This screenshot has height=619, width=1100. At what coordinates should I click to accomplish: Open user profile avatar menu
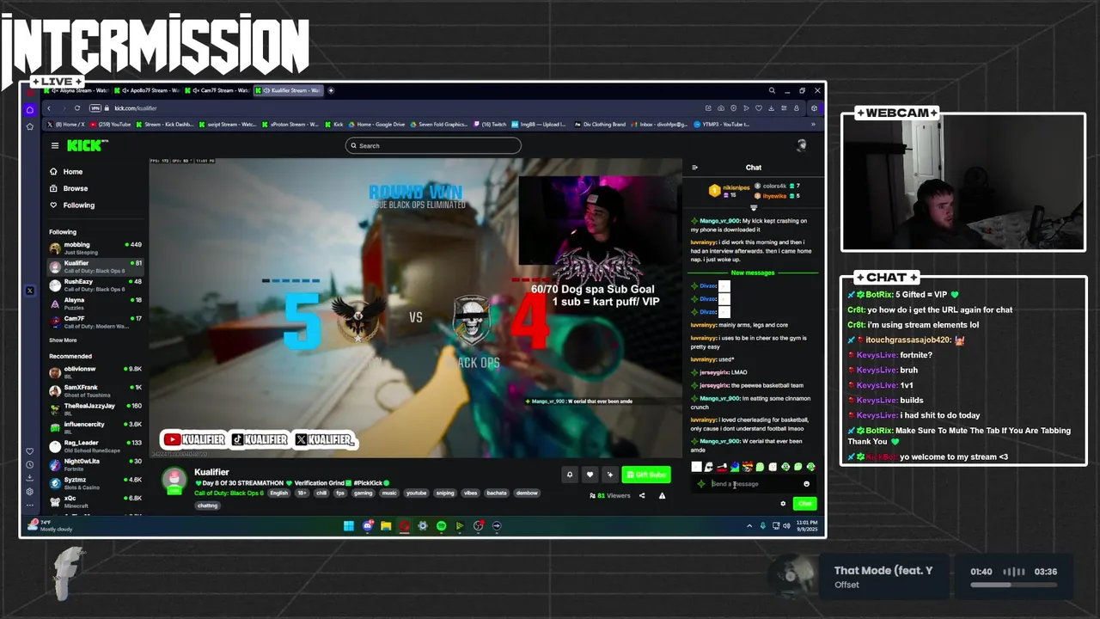pos(801,145)
